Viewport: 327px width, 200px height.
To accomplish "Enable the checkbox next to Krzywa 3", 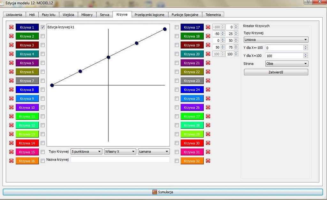I will coord(43,45).
